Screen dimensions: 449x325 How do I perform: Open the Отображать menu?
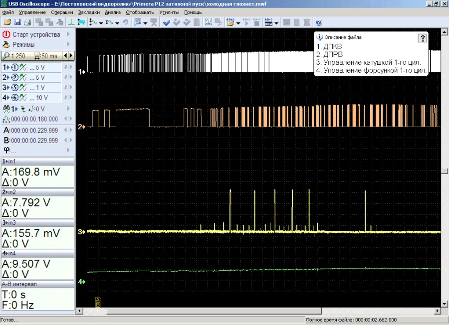click(140, 12)
